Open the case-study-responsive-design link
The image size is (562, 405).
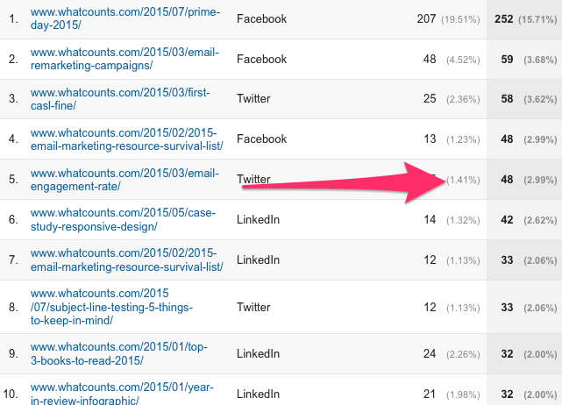[124, 219]
